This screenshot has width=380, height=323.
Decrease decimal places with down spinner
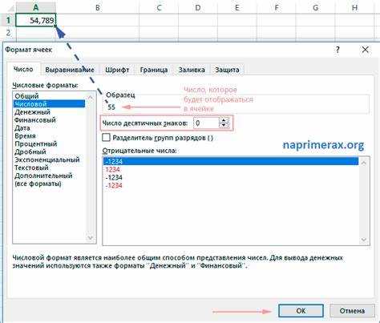coord(224,126)
